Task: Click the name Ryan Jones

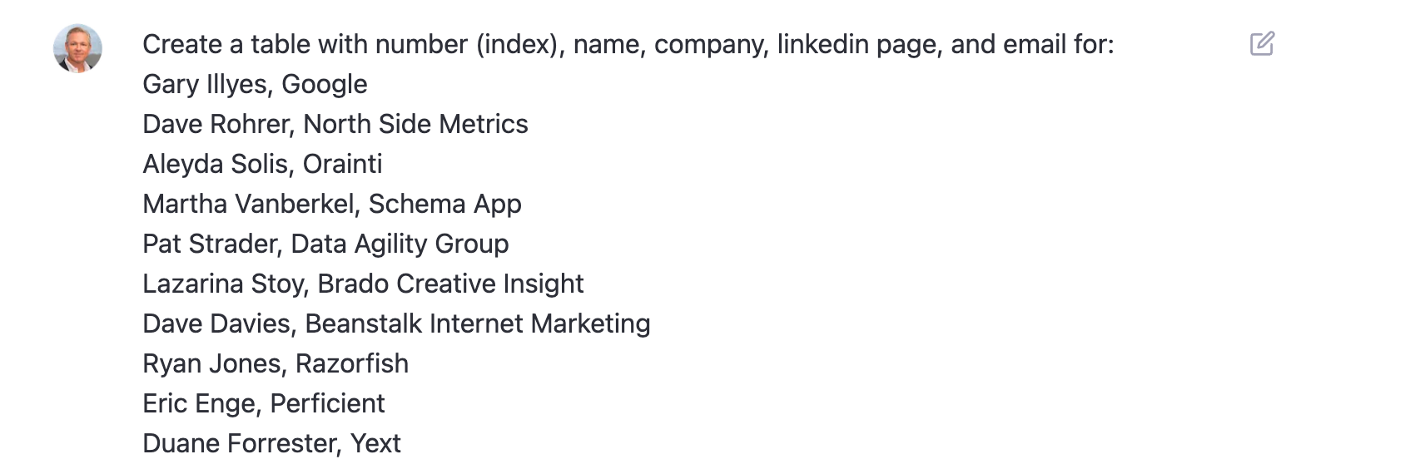Action: [x=215, y=363]
